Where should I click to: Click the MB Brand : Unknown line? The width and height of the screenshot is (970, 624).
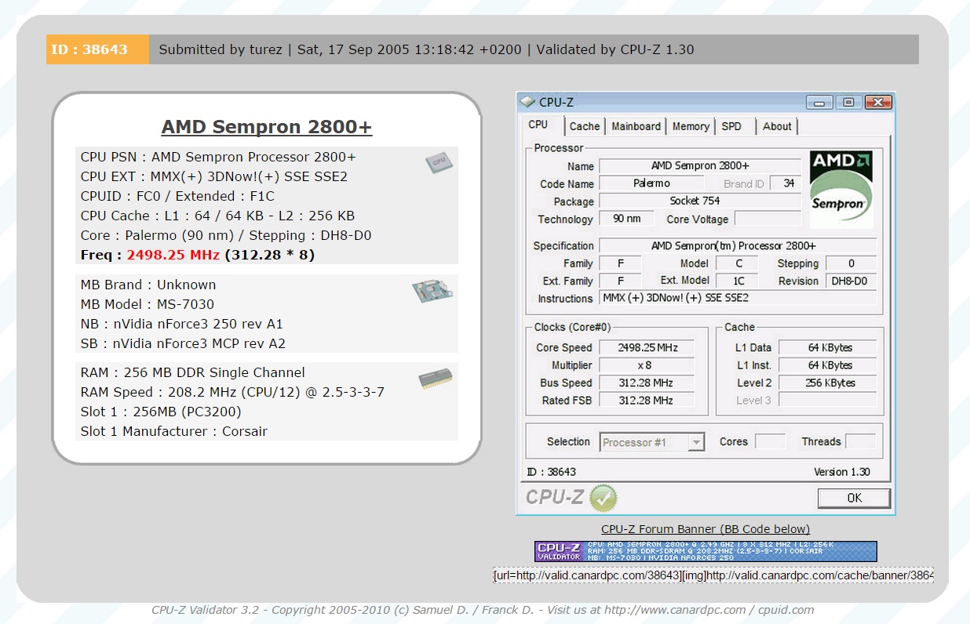click(x=148, y=285)
